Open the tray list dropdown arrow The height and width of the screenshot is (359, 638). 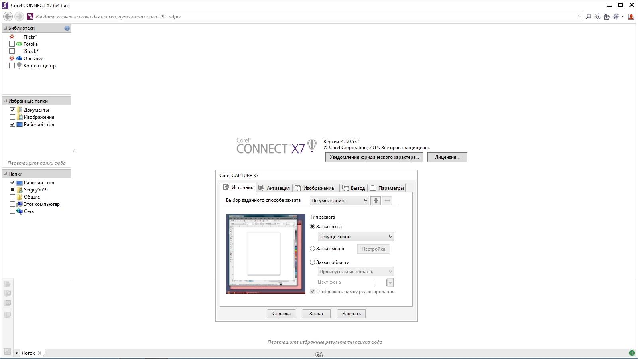pyautogui.click(x=17, y=353)
